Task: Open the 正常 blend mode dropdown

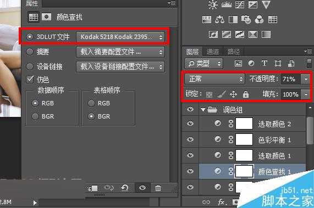Action: click(x=214, y=79)
